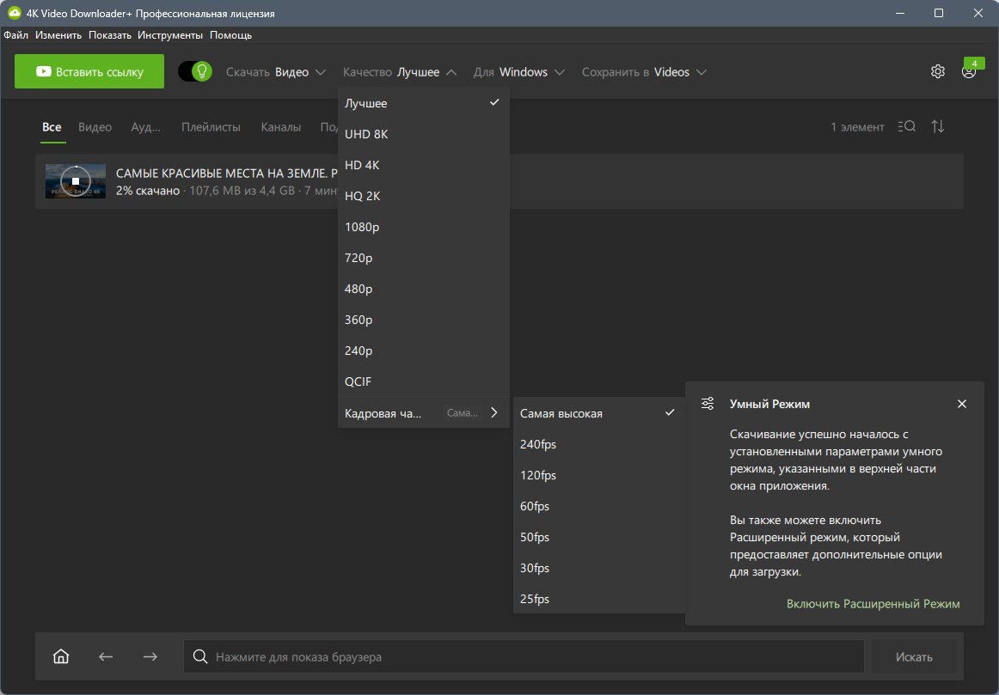Open the Инструменты menu
Image resolution: width=999 pixels, height=695 pixels.
tap(170, 35)
